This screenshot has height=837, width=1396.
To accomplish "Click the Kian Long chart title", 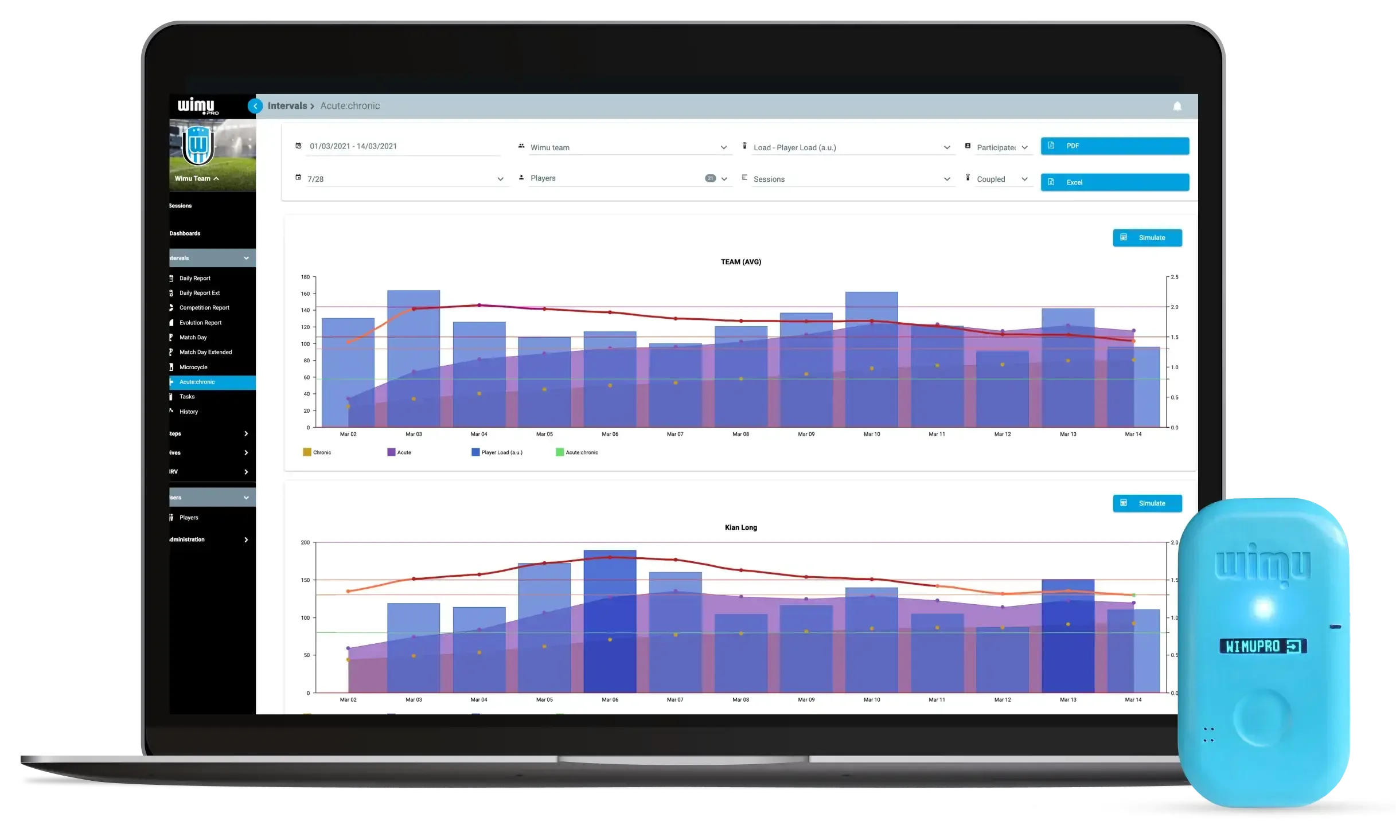I will click(741, 527).
